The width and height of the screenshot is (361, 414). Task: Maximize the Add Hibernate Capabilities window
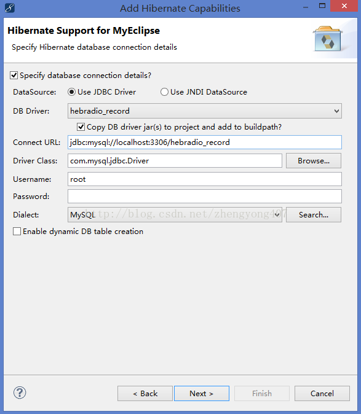(x=322, y=6)
